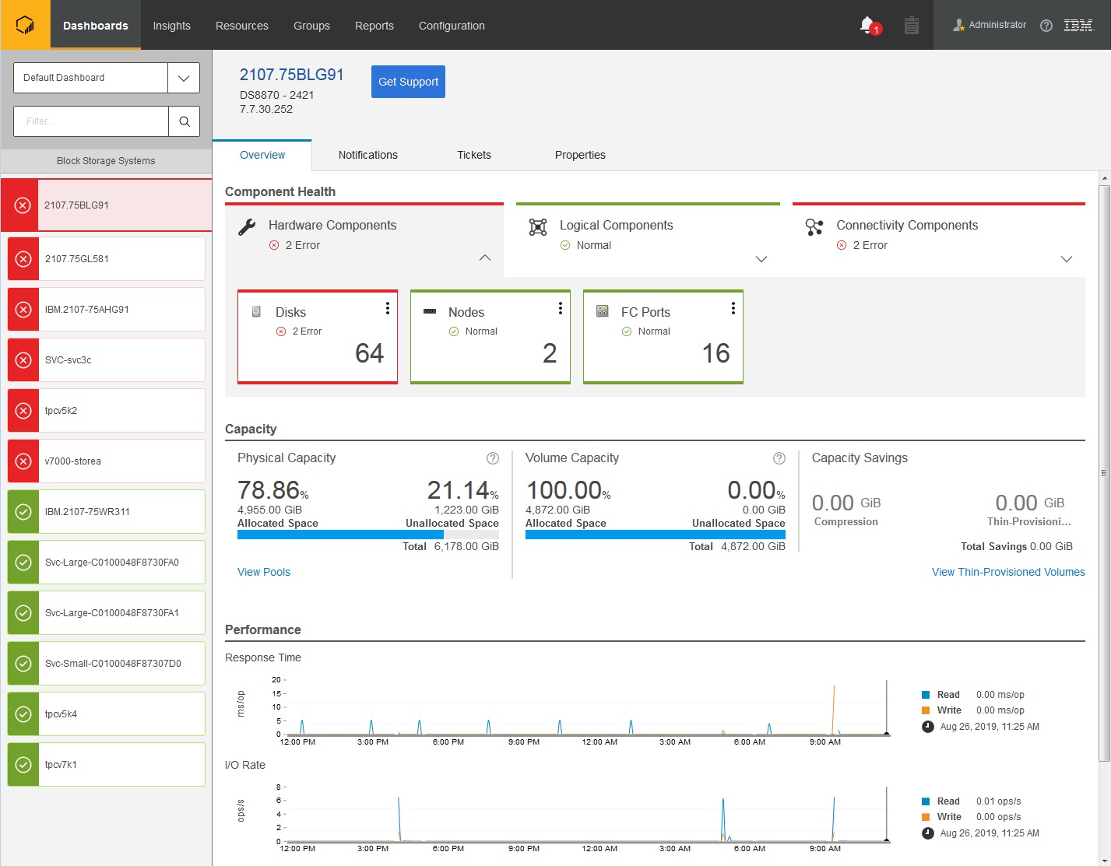Open the Nodes component tile
This screenshot has width=1111, height=866.
[490, 337]
